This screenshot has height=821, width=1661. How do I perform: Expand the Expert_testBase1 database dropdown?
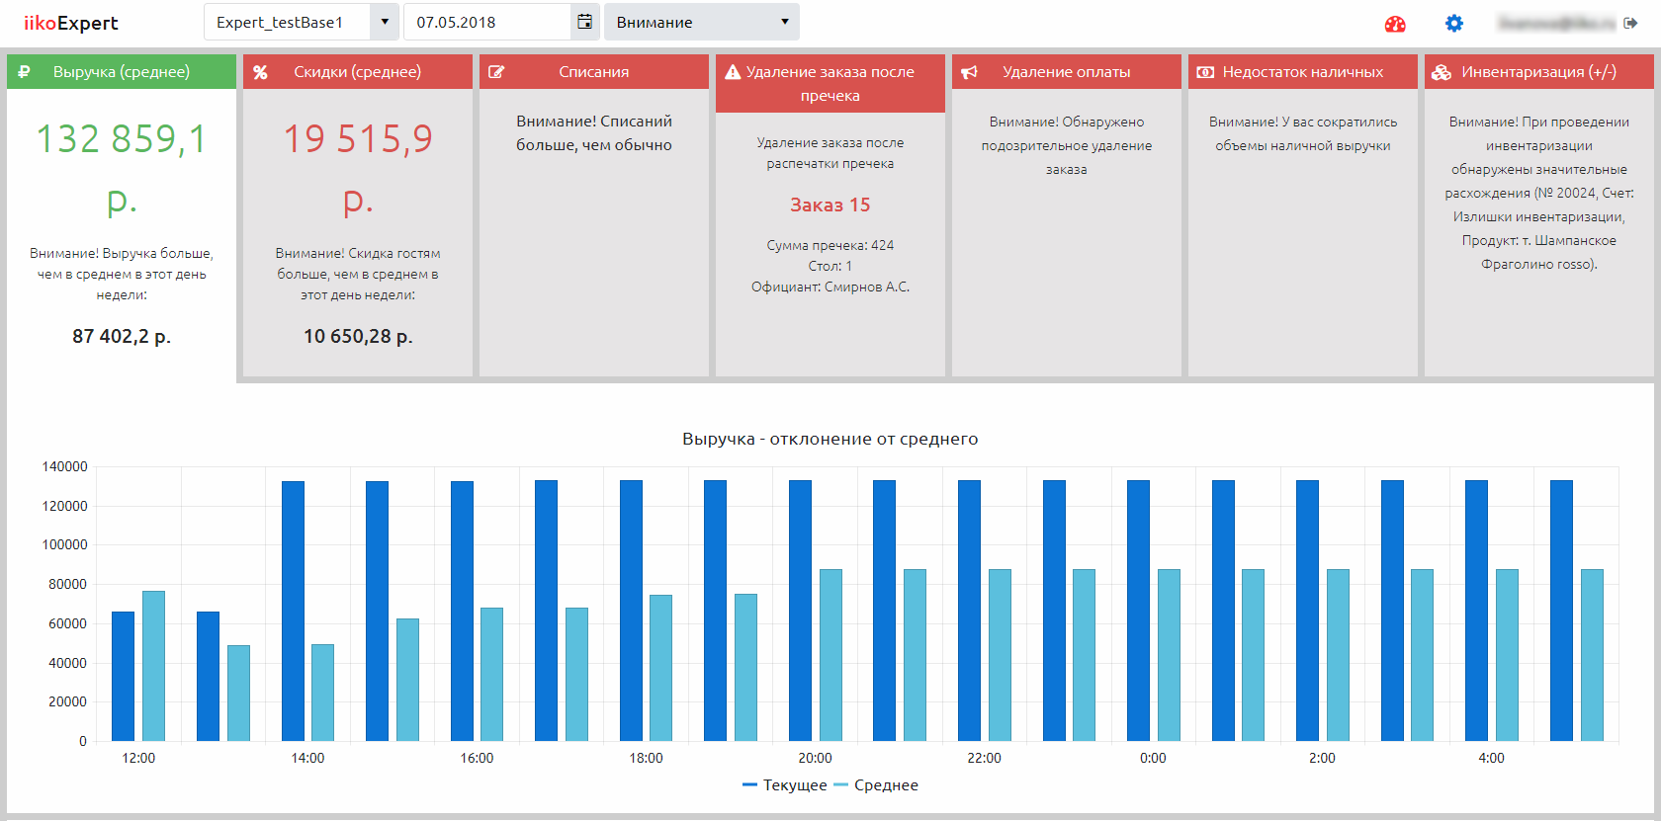pyautogui.click(x=384, y=22)
